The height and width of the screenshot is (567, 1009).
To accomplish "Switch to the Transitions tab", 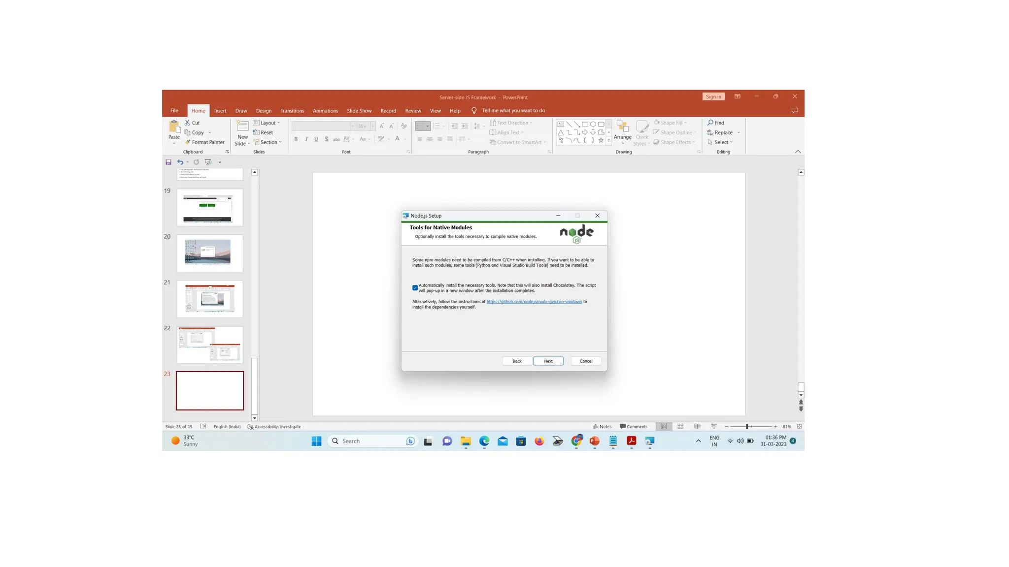I will click(292, 111).
